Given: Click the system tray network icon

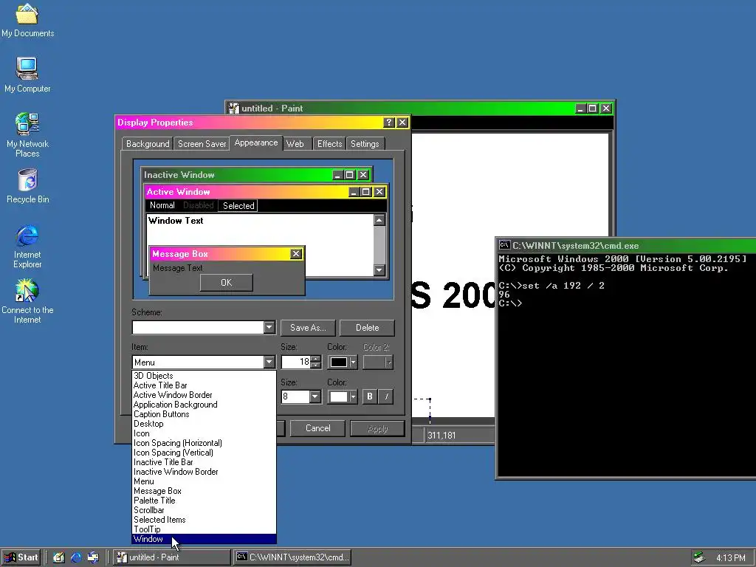Looking at the screenshot, I should 699,558.
